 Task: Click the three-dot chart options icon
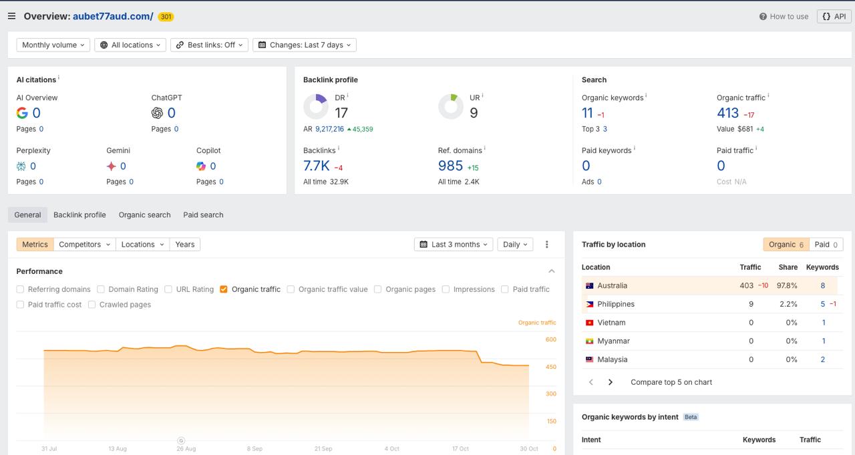[546, 245]
